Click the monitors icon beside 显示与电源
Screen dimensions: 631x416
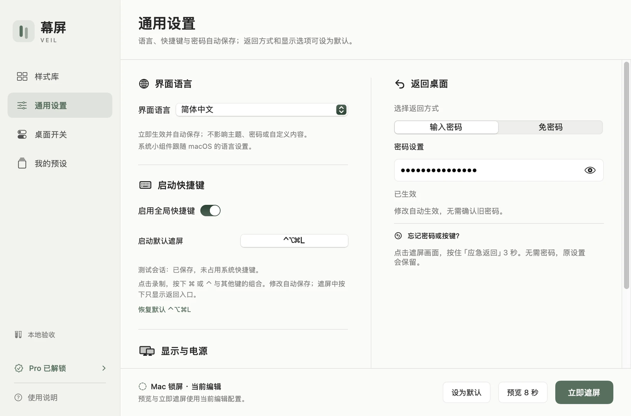pyautogui.click(x=147, y=351)
